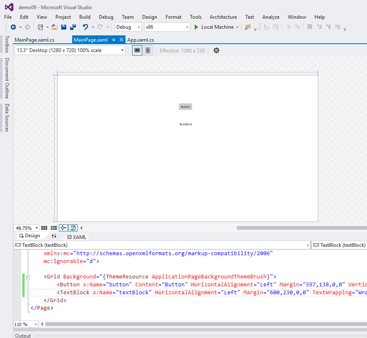Click the swap panes arrows icon
Screen dimensions: 367x338
coord(54,236)
